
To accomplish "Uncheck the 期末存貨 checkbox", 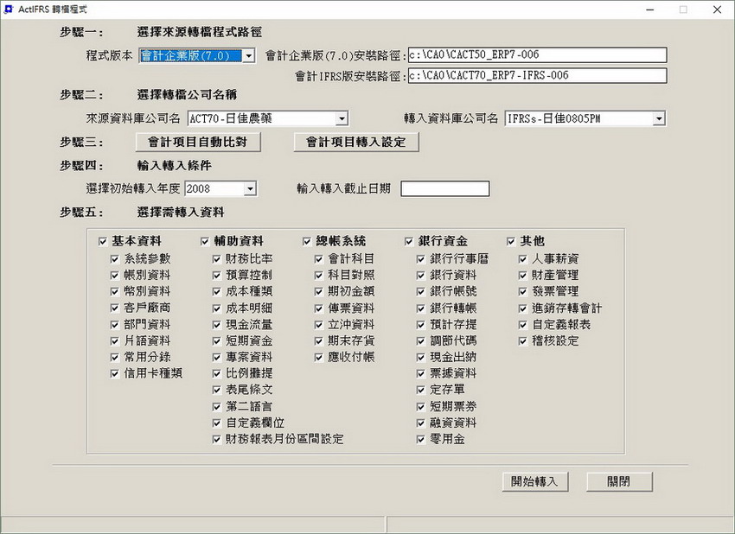I will point(319,341).
